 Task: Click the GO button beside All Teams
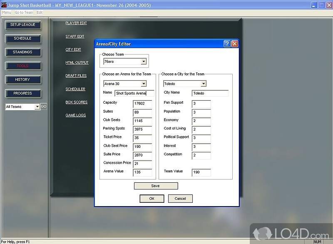pos(44,107)
